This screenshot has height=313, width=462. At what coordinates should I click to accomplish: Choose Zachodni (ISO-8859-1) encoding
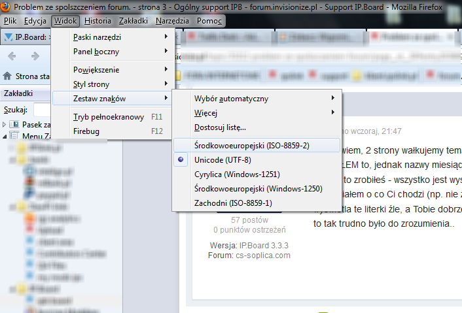click(257, 203)
